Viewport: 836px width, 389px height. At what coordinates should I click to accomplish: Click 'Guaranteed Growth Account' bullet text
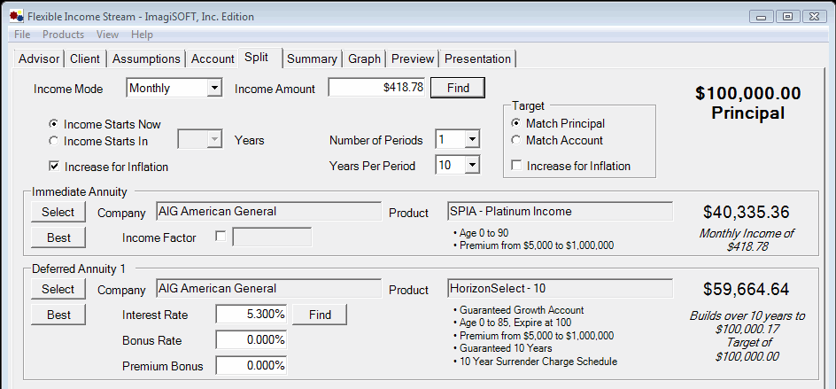click(x=522, y=310)
